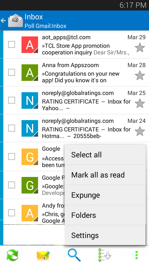Tap the 6:17 PM clock

coord(133,5)
